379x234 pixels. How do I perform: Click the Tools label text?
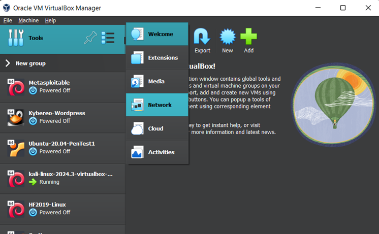[x=36, y=38]
